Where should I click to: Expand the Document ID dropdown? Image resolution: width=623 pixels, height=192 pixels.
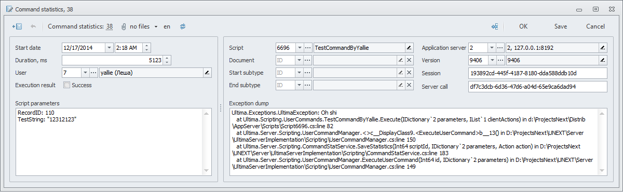click(299, 60)
